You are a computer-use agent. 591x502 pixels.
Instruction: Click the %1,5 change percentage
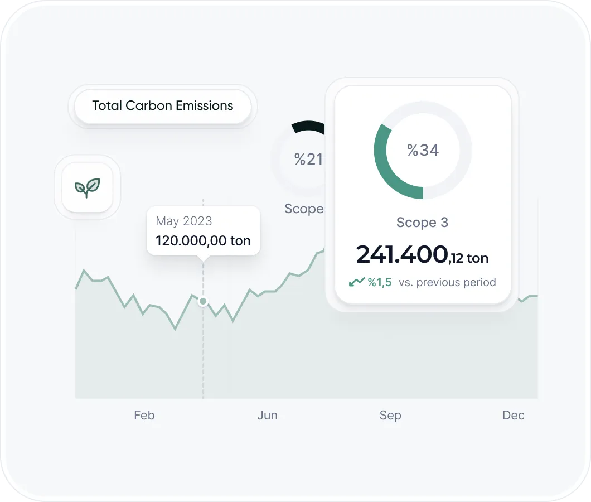379,282
